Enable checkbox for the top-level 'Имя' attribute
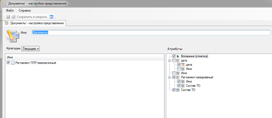 click(x=174, y=73)
